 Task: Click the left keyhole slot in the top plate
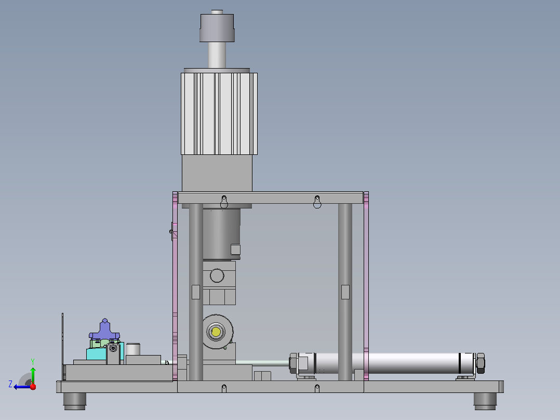[224, 202]
